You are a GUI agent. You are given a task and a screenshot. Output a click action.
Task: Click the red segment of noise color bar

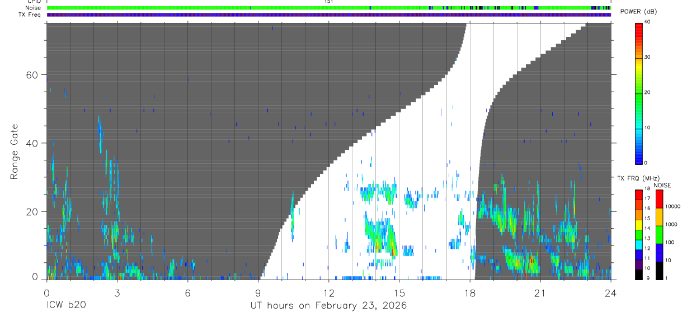[x=658, y=199]
